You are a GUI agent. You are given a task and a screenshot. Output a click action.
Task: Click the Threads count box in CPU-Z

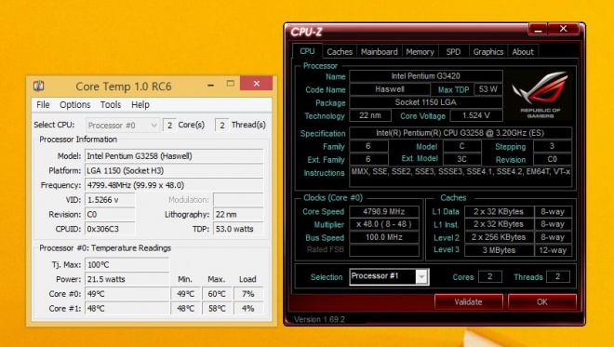(x=557, y=276)
